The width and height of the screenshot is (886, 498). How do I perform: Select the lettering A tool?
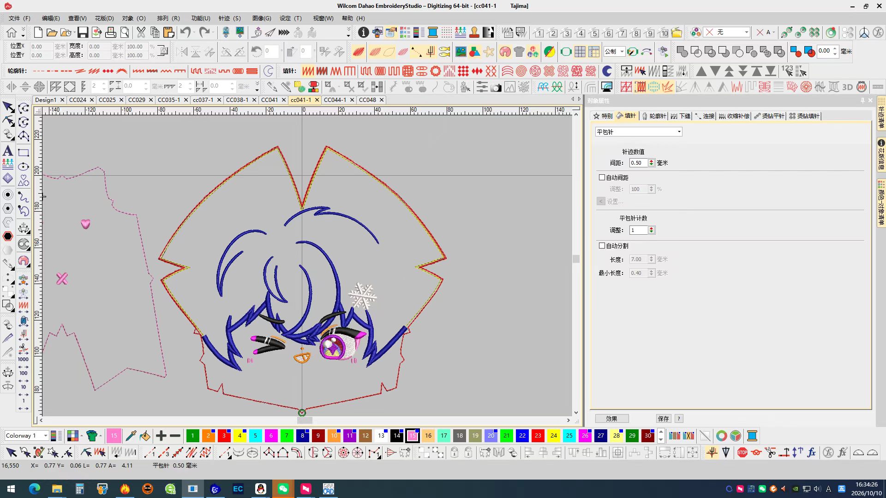8,151
